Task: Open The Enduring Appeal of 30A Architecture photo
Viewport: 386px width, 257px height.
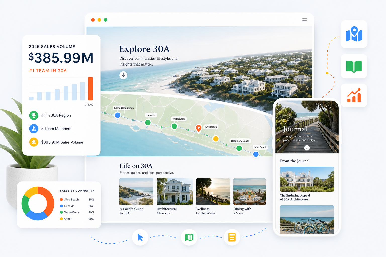Action: (307, 179)
